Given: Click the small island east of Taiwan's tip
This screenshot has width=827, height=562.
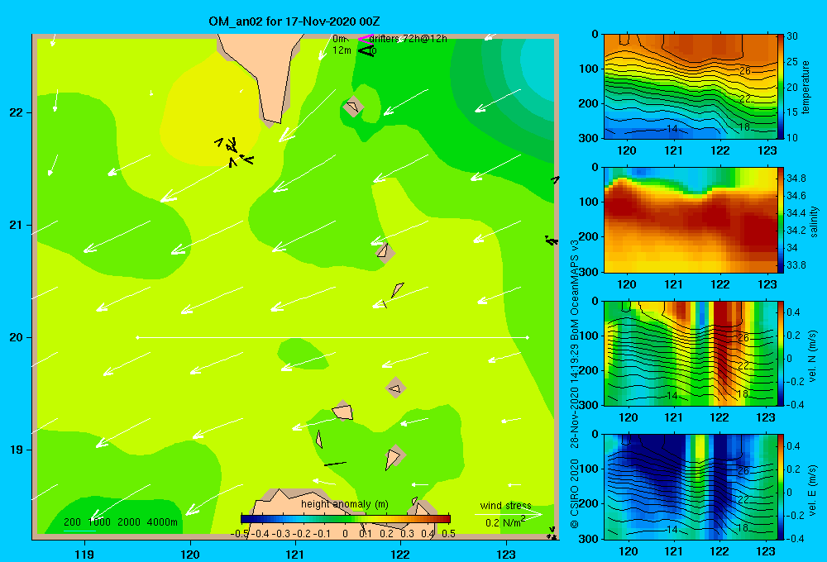Looking at the screenshot, I should click(x=353, y=107).
